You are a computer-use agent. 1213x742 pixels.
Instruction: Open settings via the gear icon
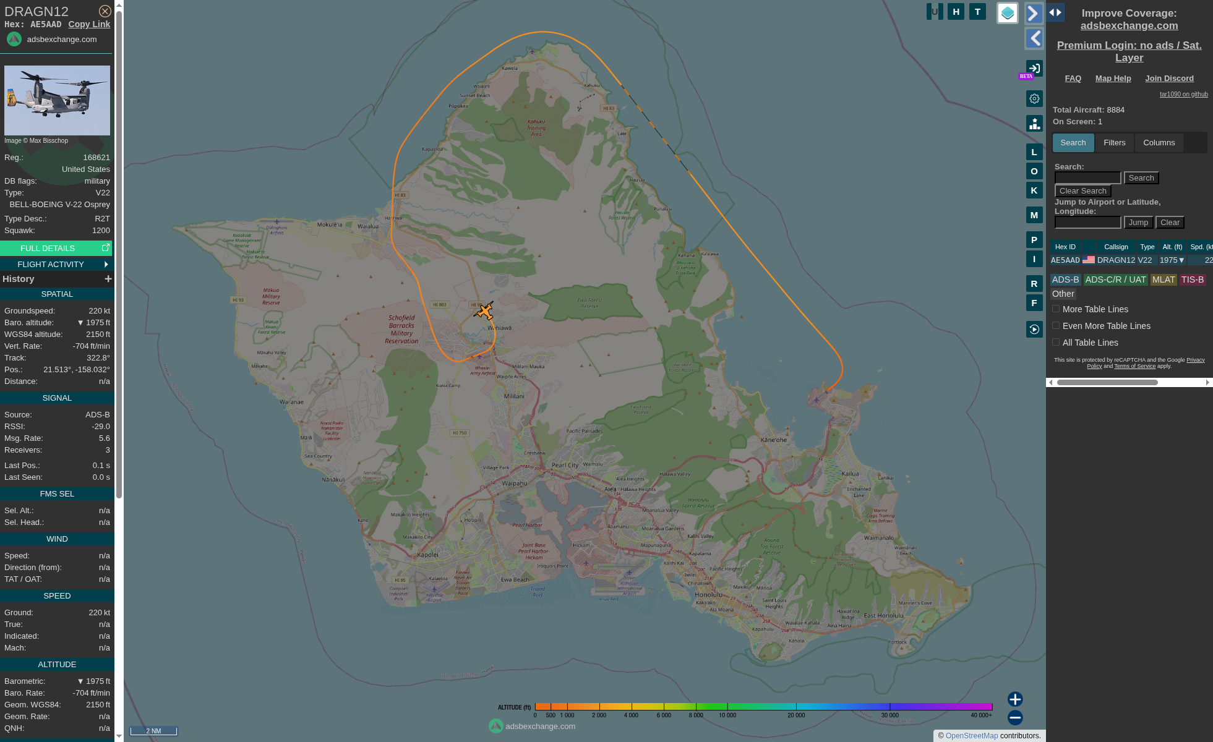click(x=1034, y=98)
